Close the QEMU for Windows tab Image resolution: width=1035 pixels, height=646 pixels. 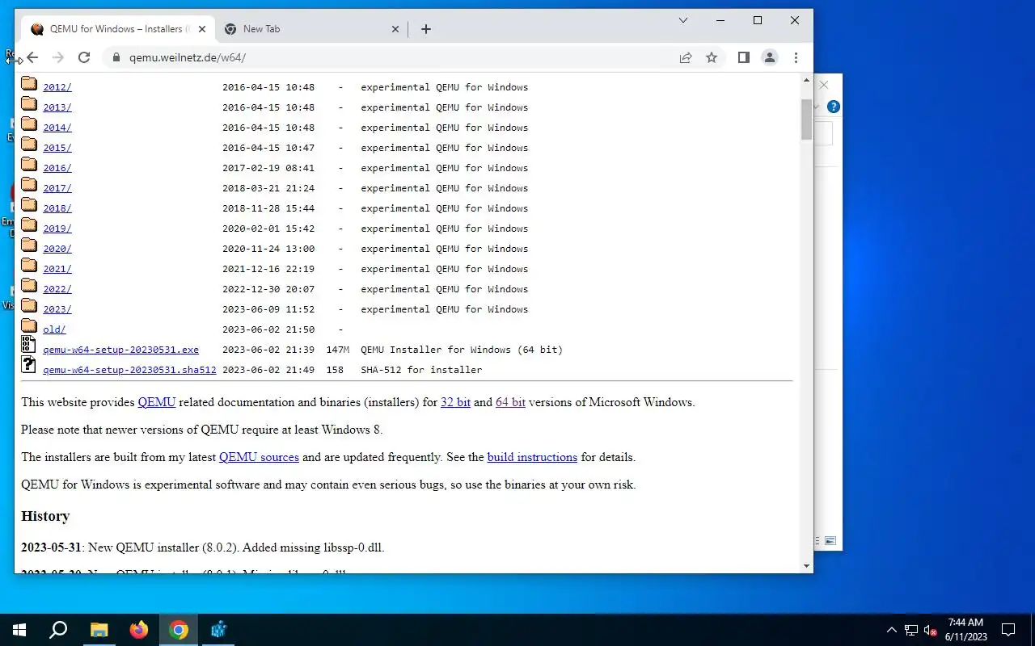pyautogui.click(x=202, y=29)
